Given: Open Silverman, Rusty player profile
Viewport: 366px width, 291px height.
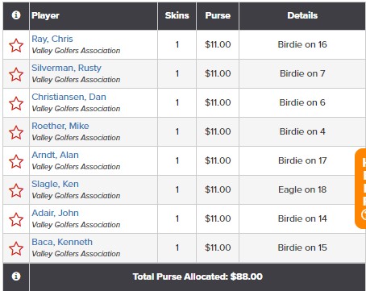Looking at the screenshot, I should (66, 68).
